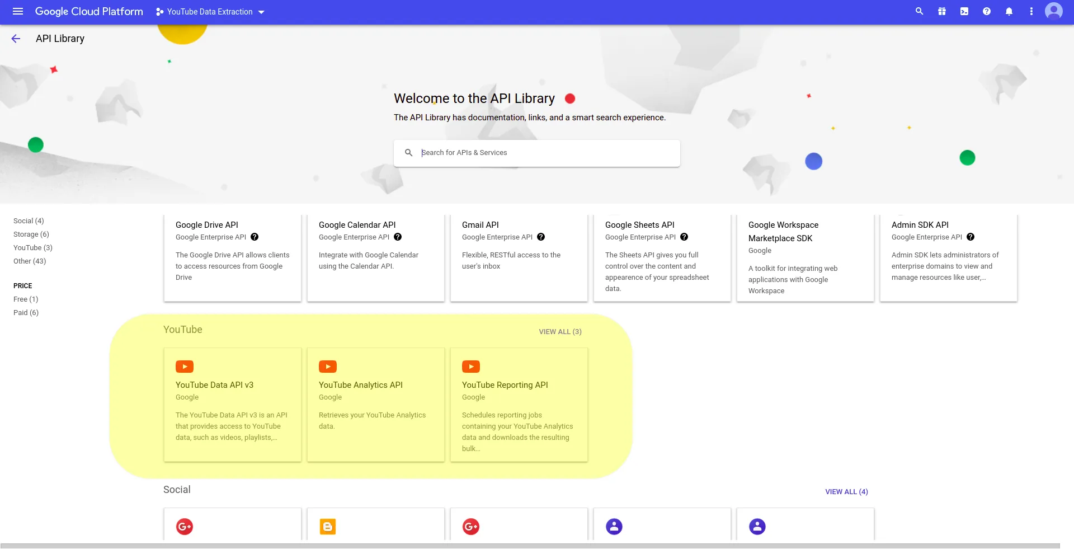Click the API Library page title
This screenshot has width=1074, height=549.
60,39
